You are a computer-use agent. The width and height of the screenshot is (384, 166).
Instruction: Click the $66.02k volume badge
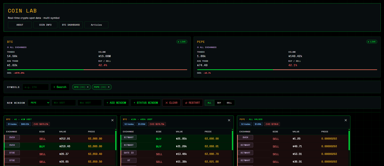click(25, 124)
